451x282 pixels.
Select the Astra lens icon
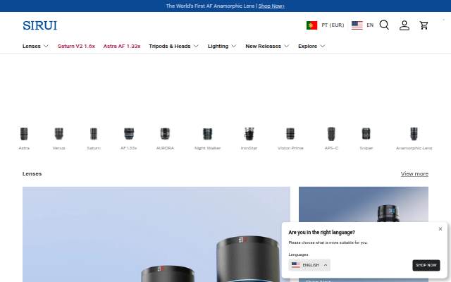[x=24, y=134]
